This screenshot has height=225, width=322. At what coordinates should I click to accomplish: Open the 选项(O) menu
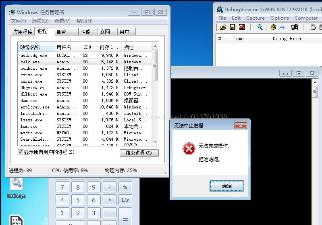tap(40, 21)
